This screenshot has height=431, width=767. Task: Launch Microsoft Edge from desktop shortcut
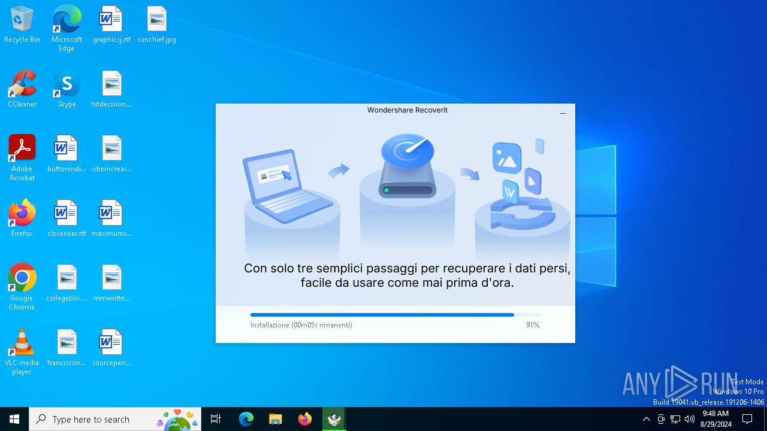[x=67, y=28]
